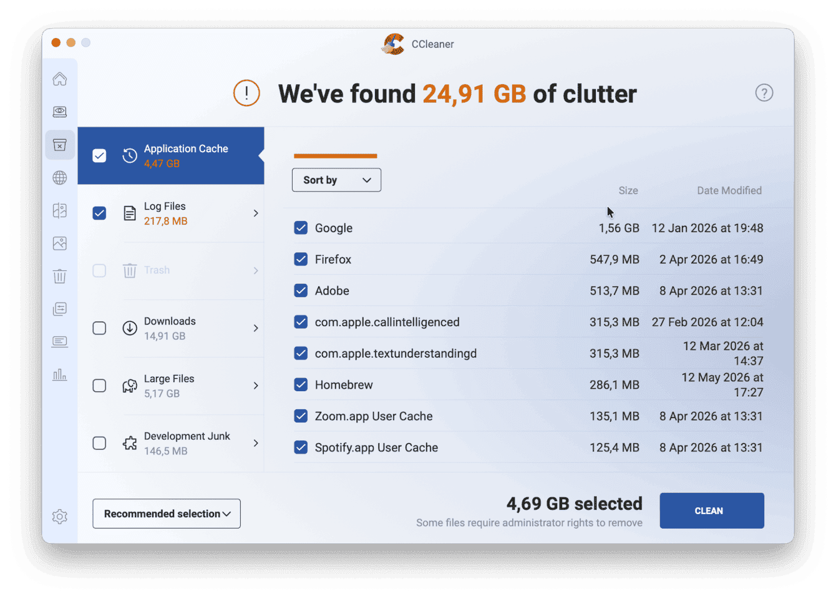Open the stacked files sidebar icon
Viewport: 836px width, 599px height.
coord(60,309)
